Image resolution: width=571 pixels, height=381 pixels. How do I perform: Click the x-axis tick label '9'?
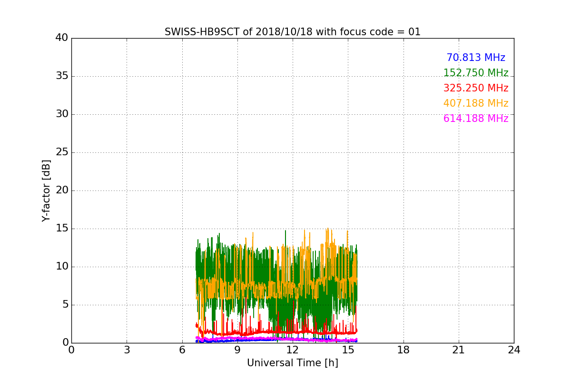(237, 350)
